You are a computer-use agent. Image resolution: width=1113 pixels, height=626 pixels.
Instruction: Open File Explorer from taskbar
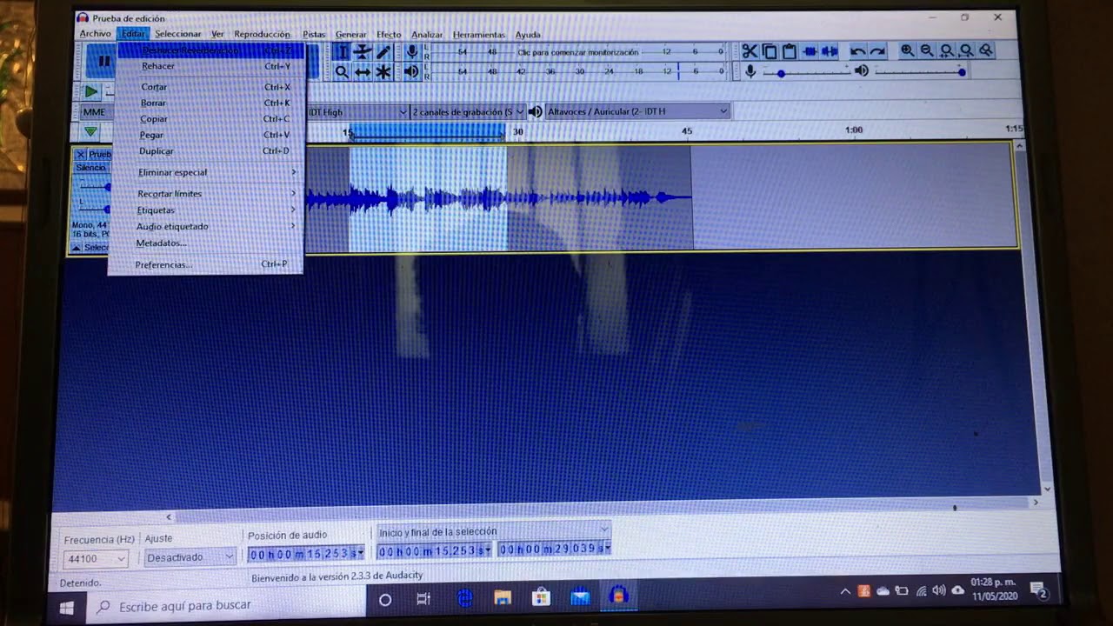[503, 598]
